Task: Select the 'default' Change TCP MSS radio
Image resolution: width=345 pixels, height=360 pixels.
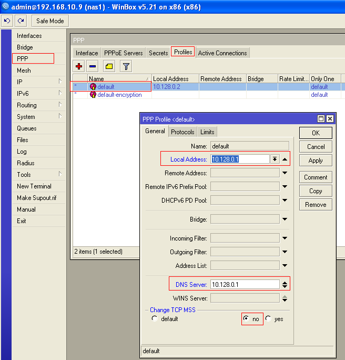Action: (x=154, y=319)
